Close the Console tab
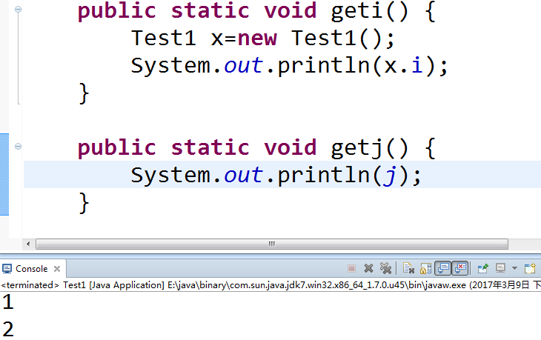541x340 pixels. (x=57, y=269)
